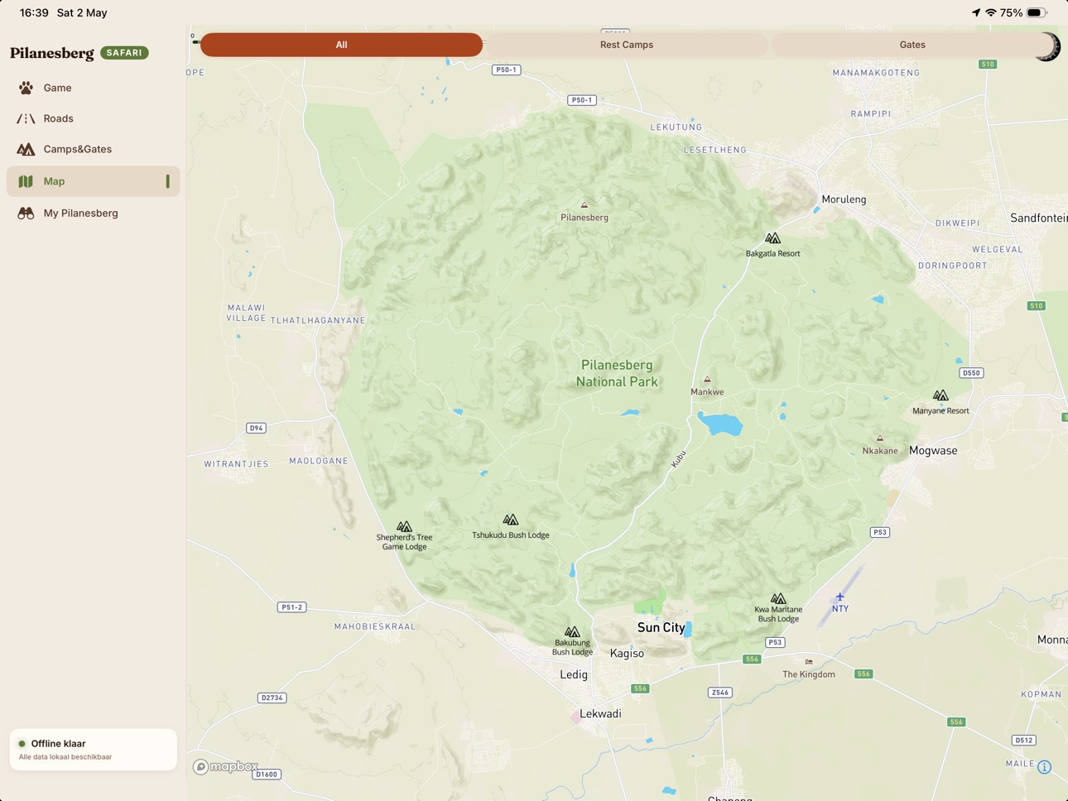This screenshot has height=801, width=1068.
Task: Tap the Nkakane peak marker
Action: 880,439
